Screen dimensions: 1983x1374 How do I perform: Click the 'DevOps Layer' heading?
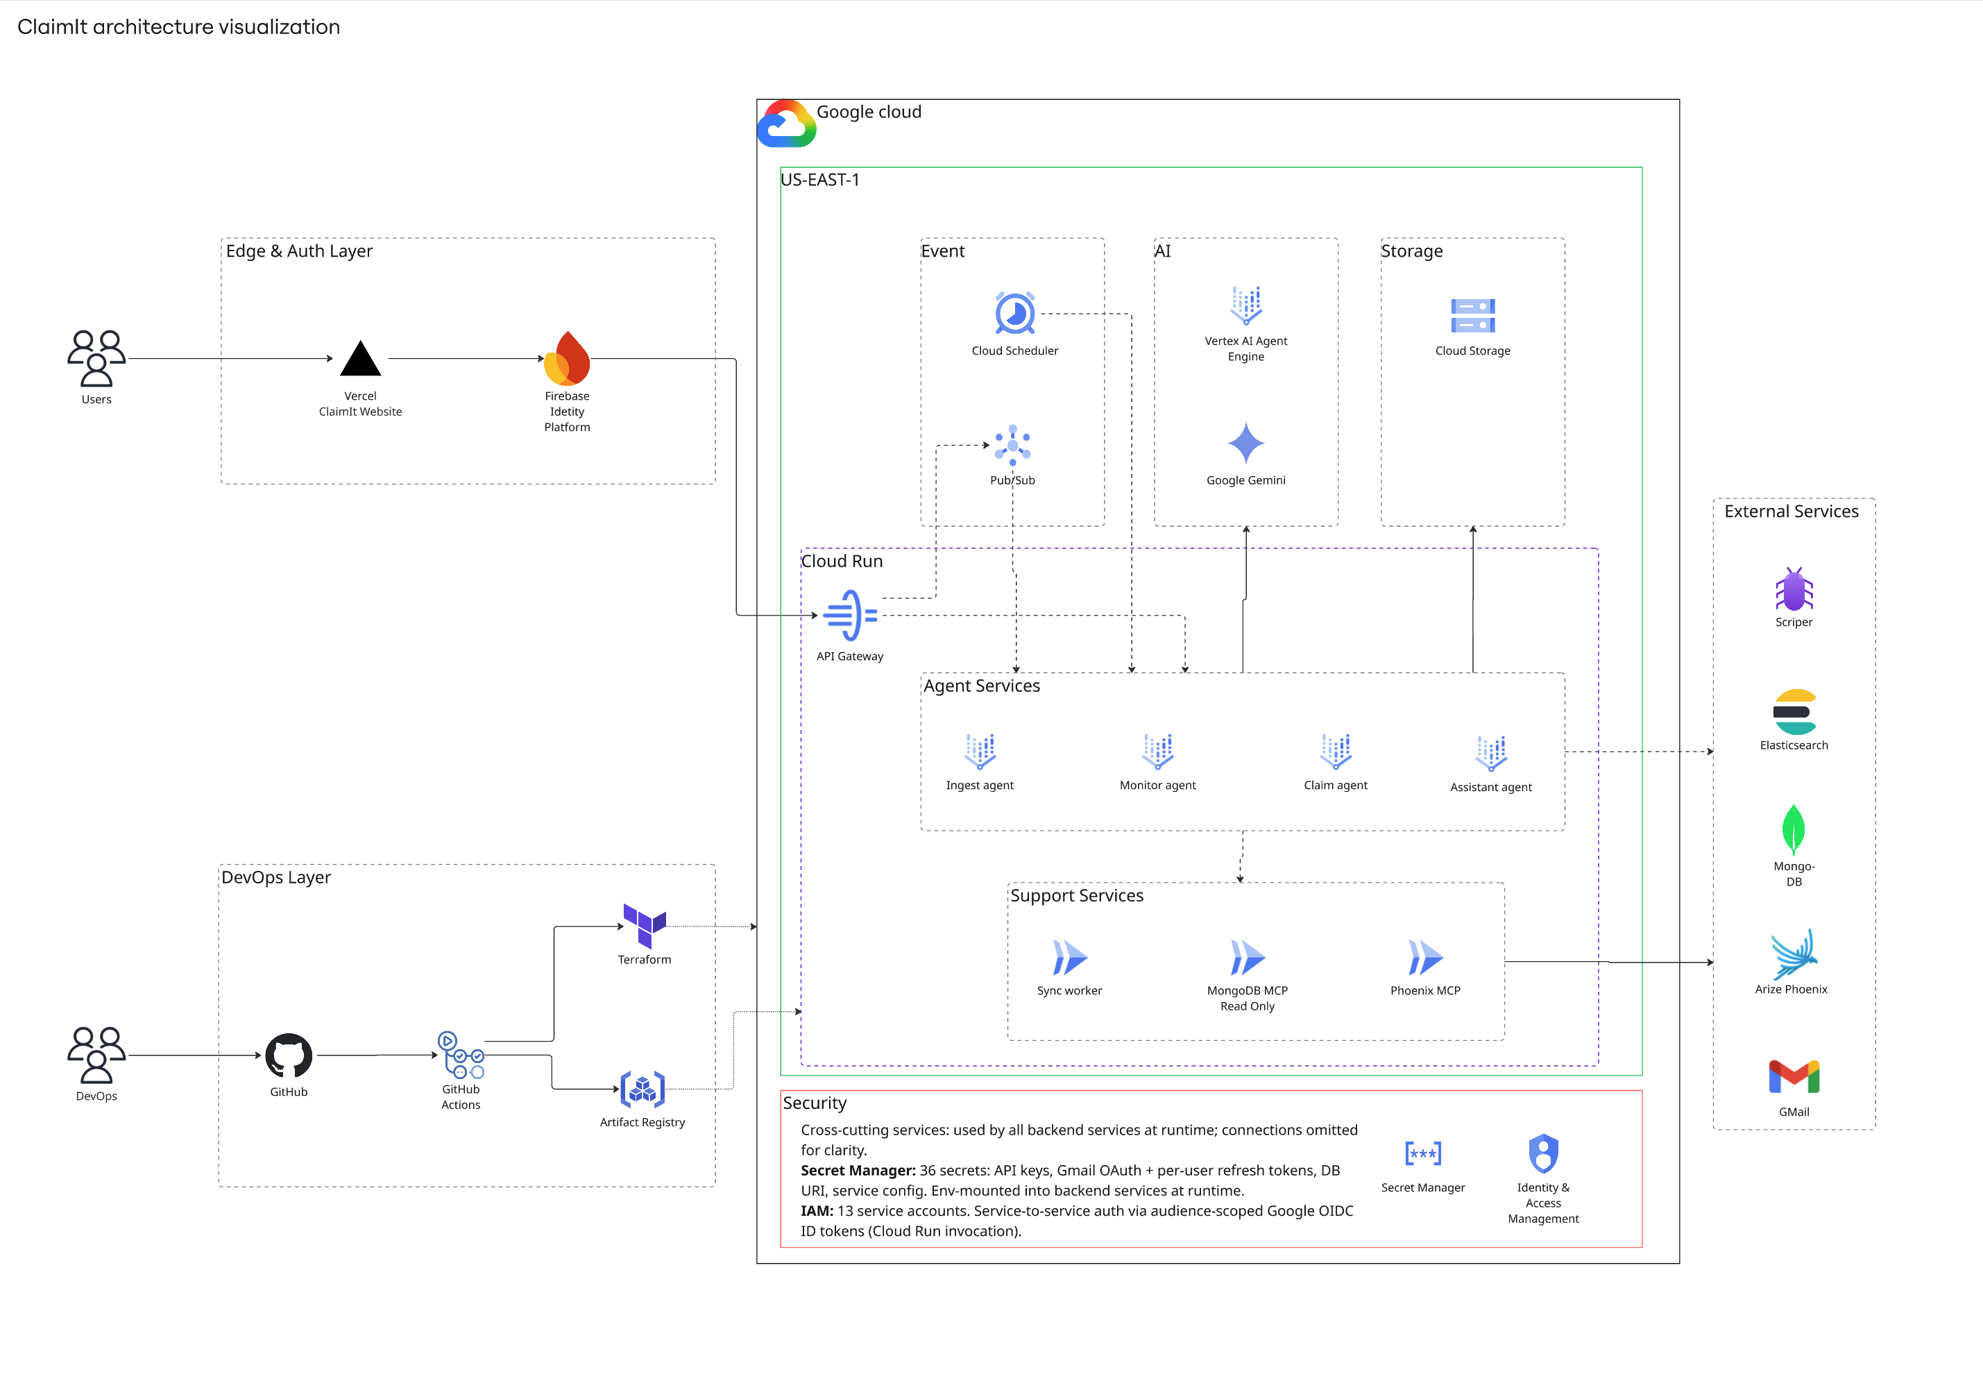275,877
